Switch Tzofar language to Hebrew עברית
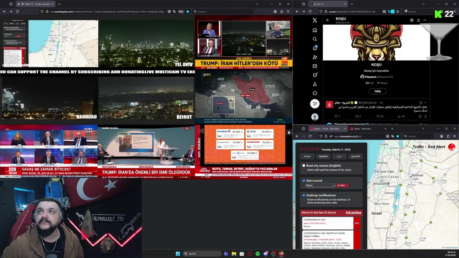This screenshot has width=459, height=258. [307, 156]
